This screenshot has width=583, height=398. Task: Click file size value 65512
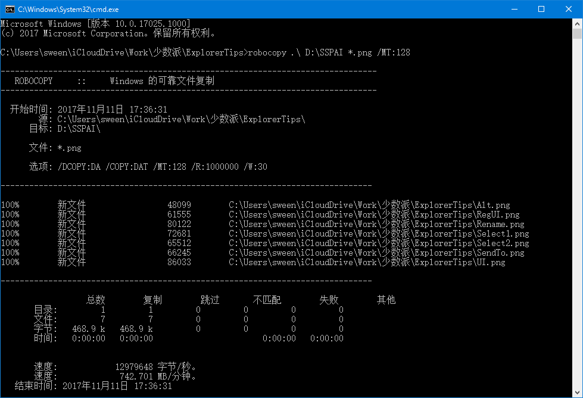click(179, 243)
